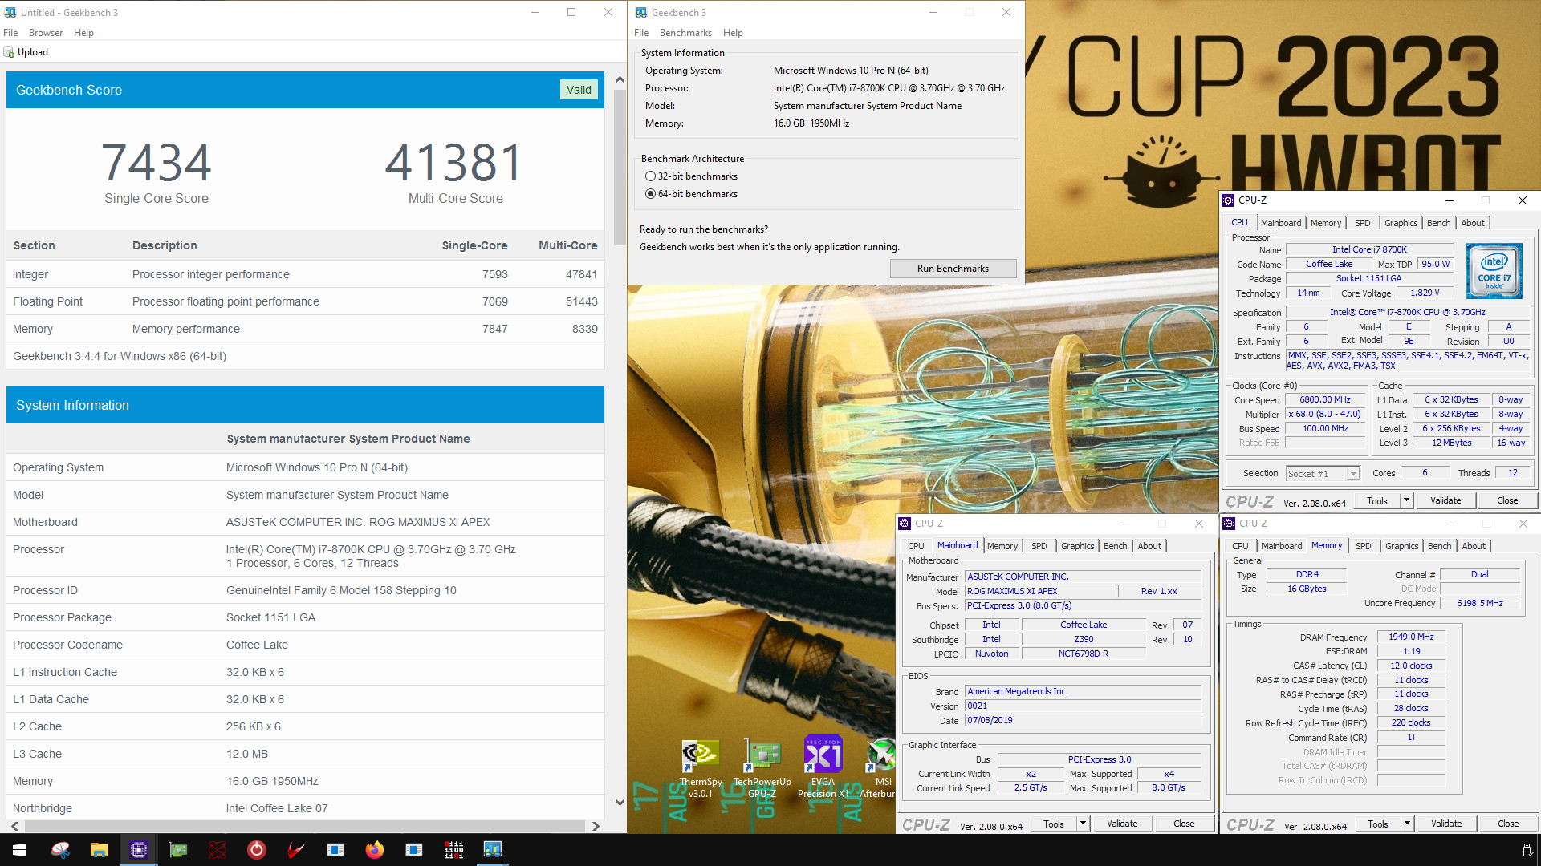
Task: Click the system tray icon at taskbar right
Action: point(1527,850)
